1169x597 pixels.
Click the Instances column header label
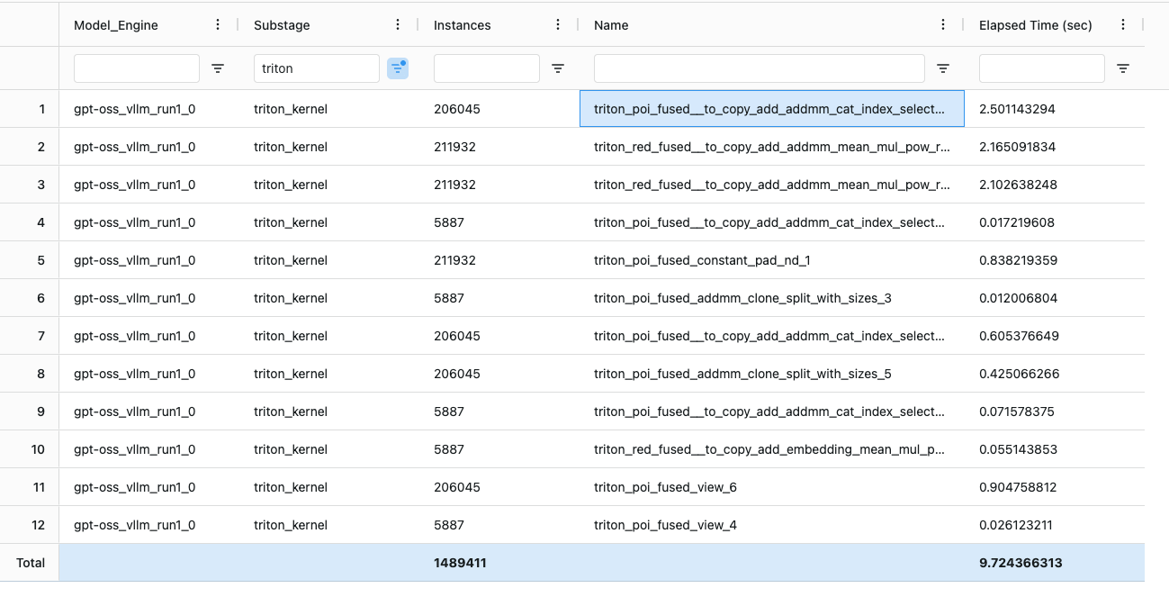tap(461, 24)
